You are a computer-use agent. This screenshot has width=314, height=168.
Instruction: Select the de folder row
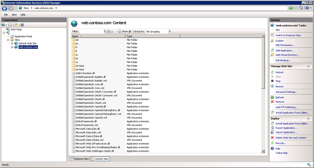[x=167, y=40]
